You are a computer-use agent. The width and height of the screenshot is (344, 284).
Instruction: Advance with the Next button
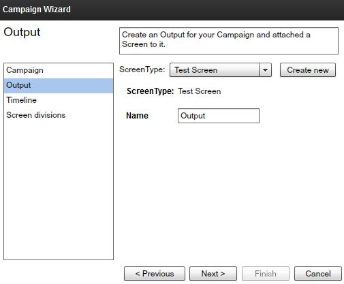(x=213, y=274)
